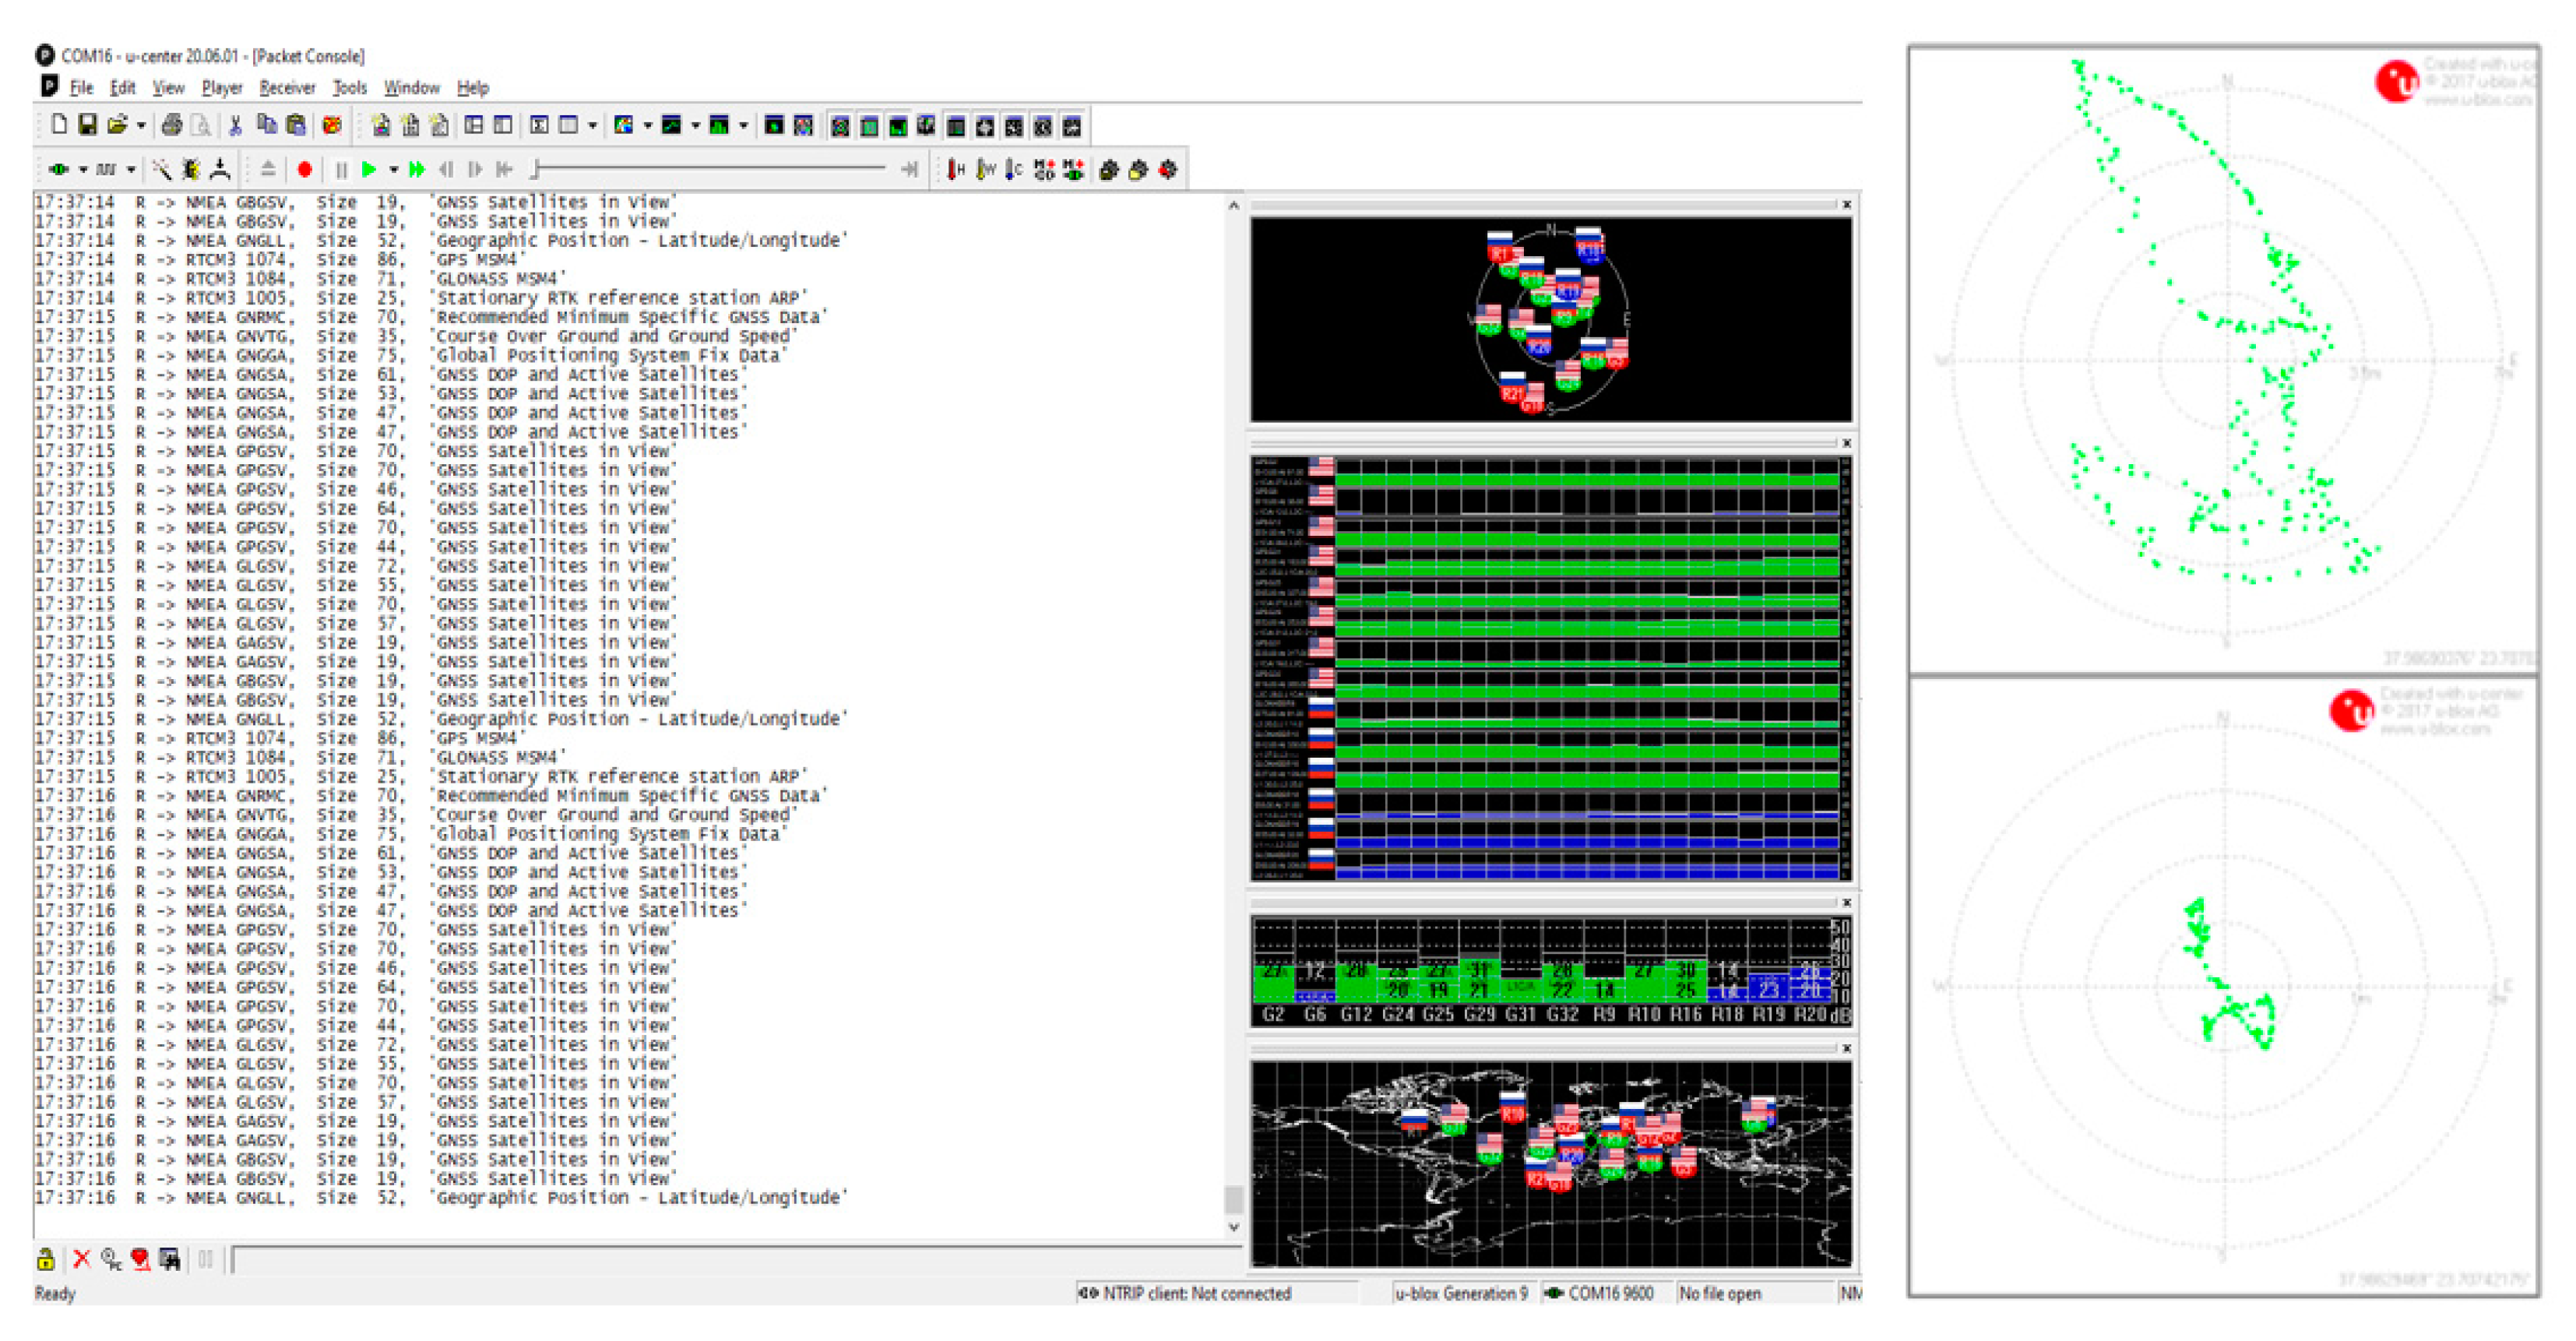
Task: Toggle the Pause button in player toolbar
Action: pos(341,170)
